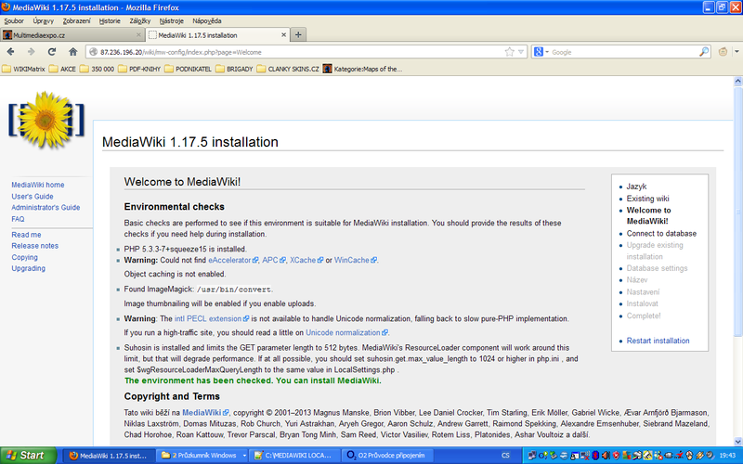743x464 pixels.
Task: Open the Administrator's Guide link
Action: [x=46, y=207]
